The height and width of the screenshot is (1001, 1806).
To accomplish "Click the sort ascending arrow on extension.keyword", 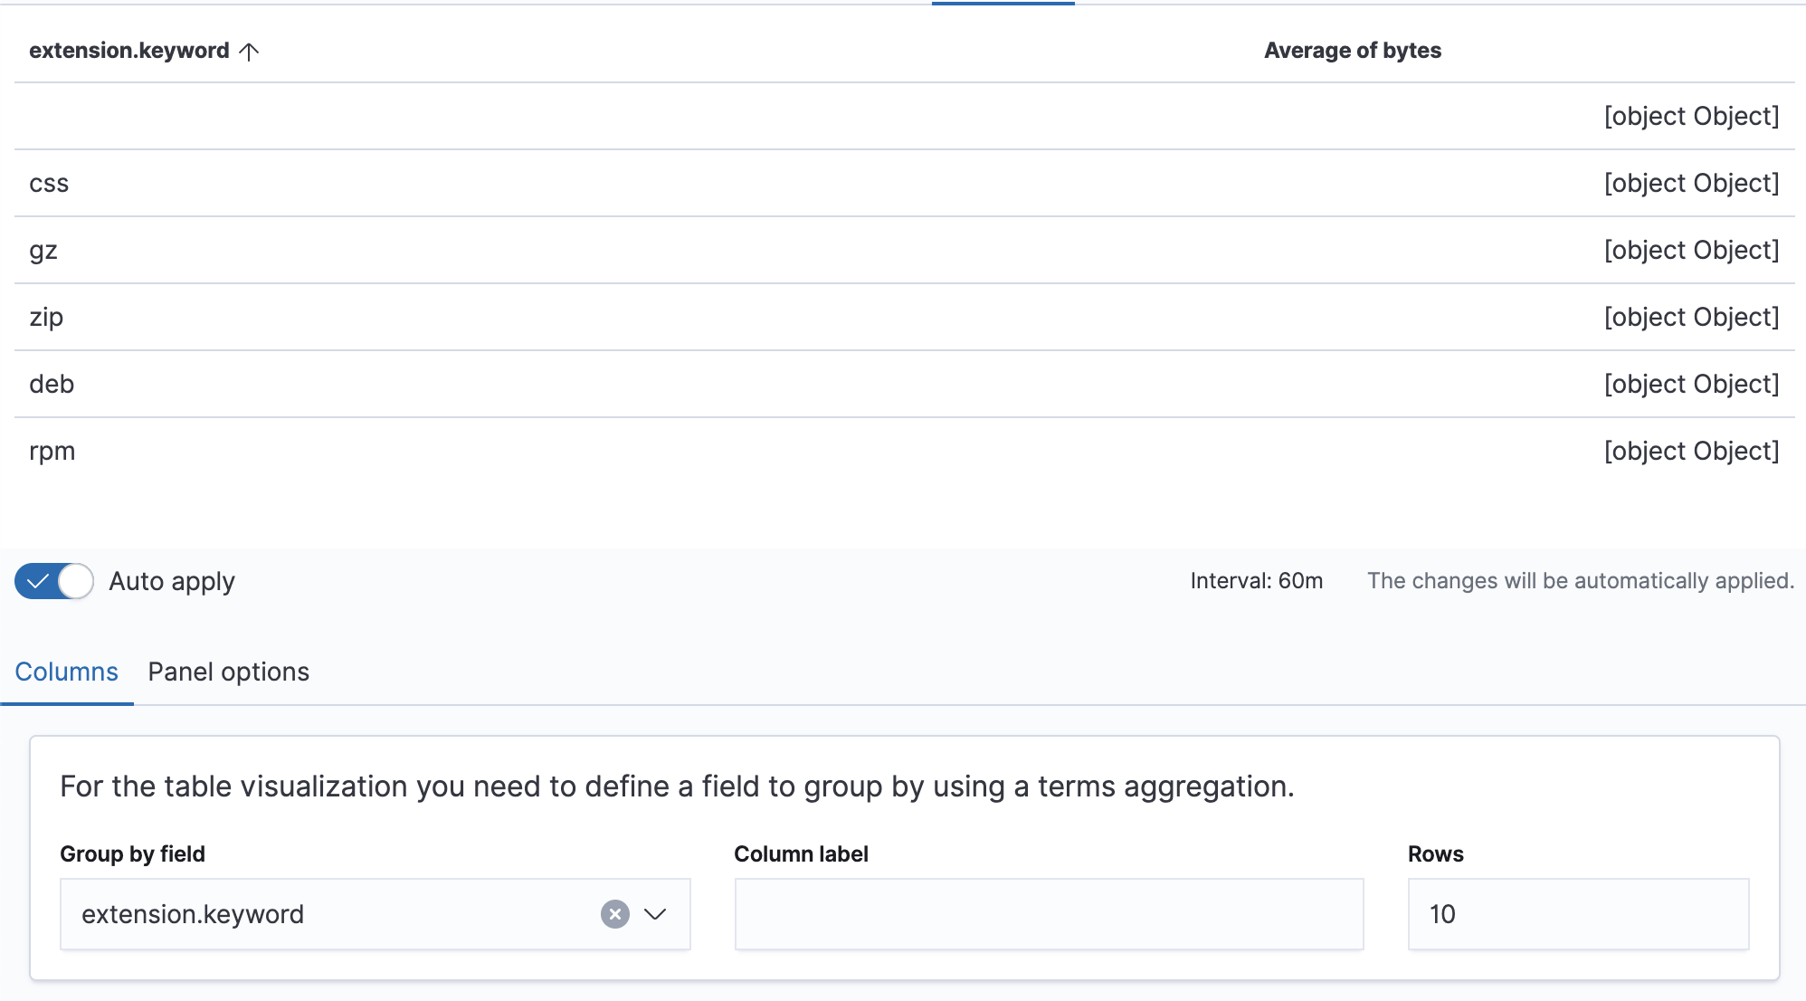I will click(x=249, y=52).
